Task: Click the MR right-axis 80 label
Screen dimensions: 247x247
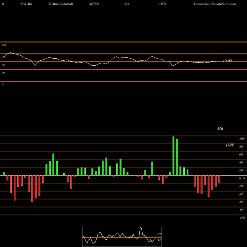Action: pos(241,147)
